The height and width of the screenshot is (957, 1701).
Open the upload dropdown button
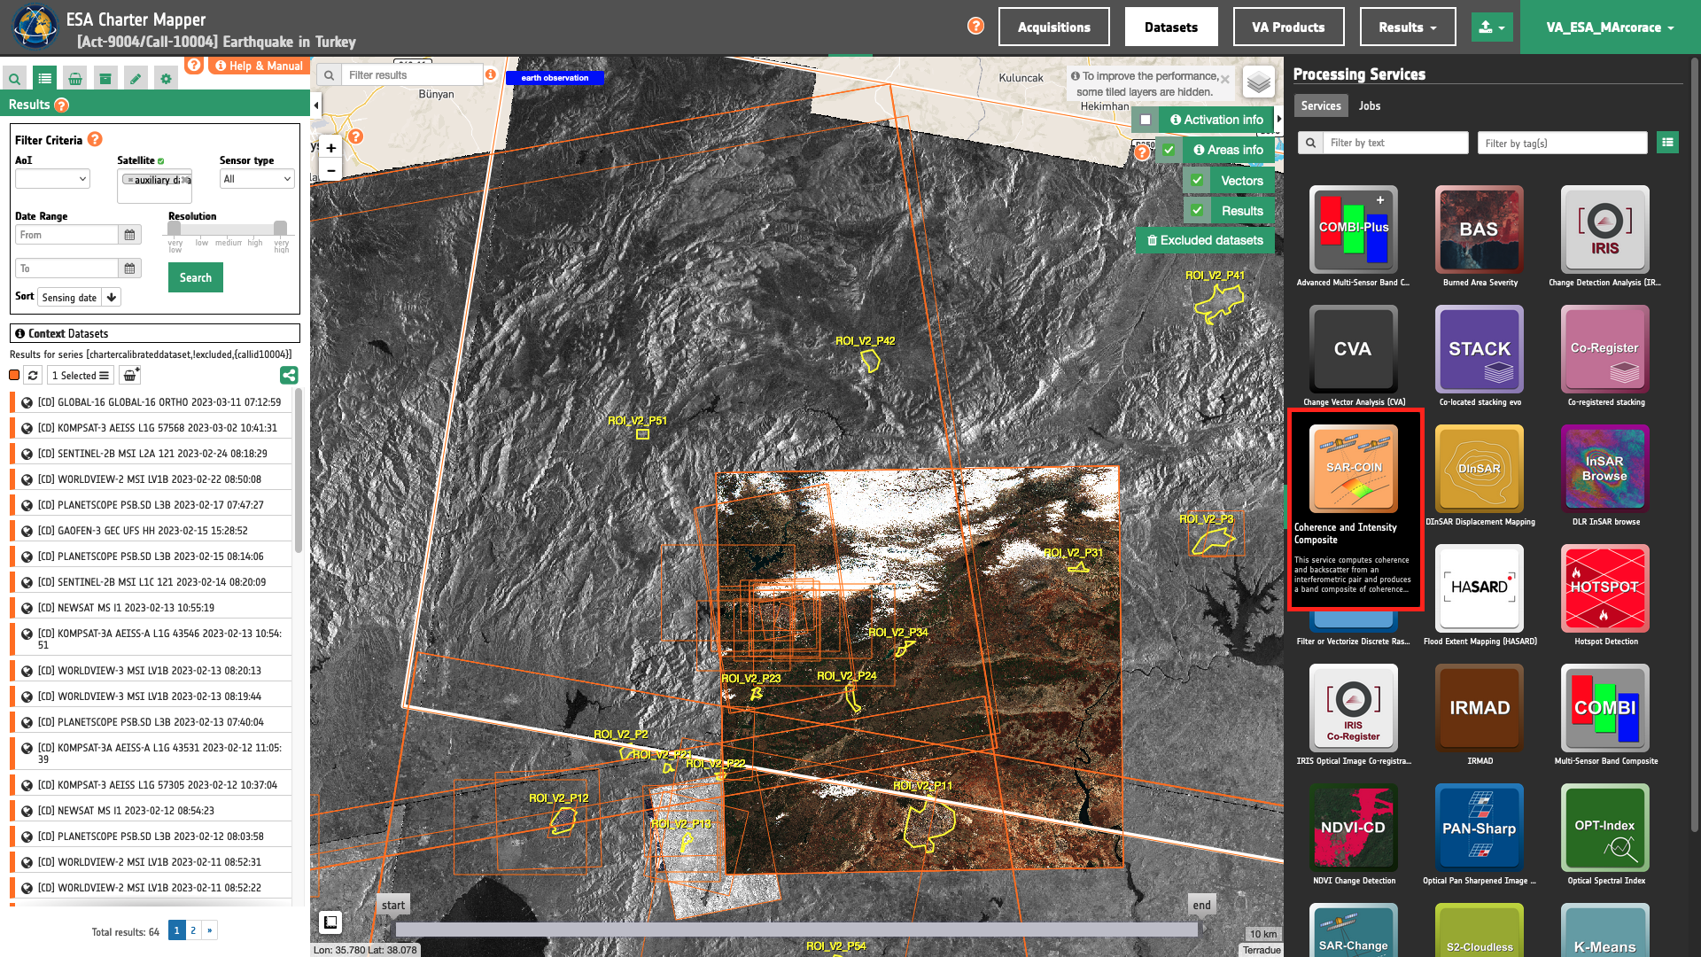pyautogui.click(x=1492, y=27)
